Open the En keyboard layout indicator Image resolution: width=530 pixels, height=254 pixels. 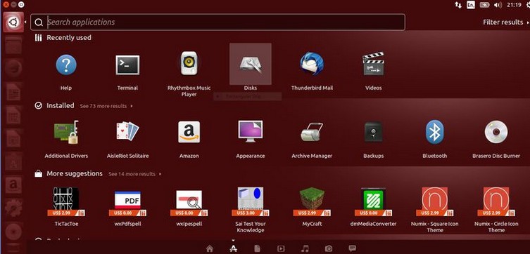tap(471, 5)
